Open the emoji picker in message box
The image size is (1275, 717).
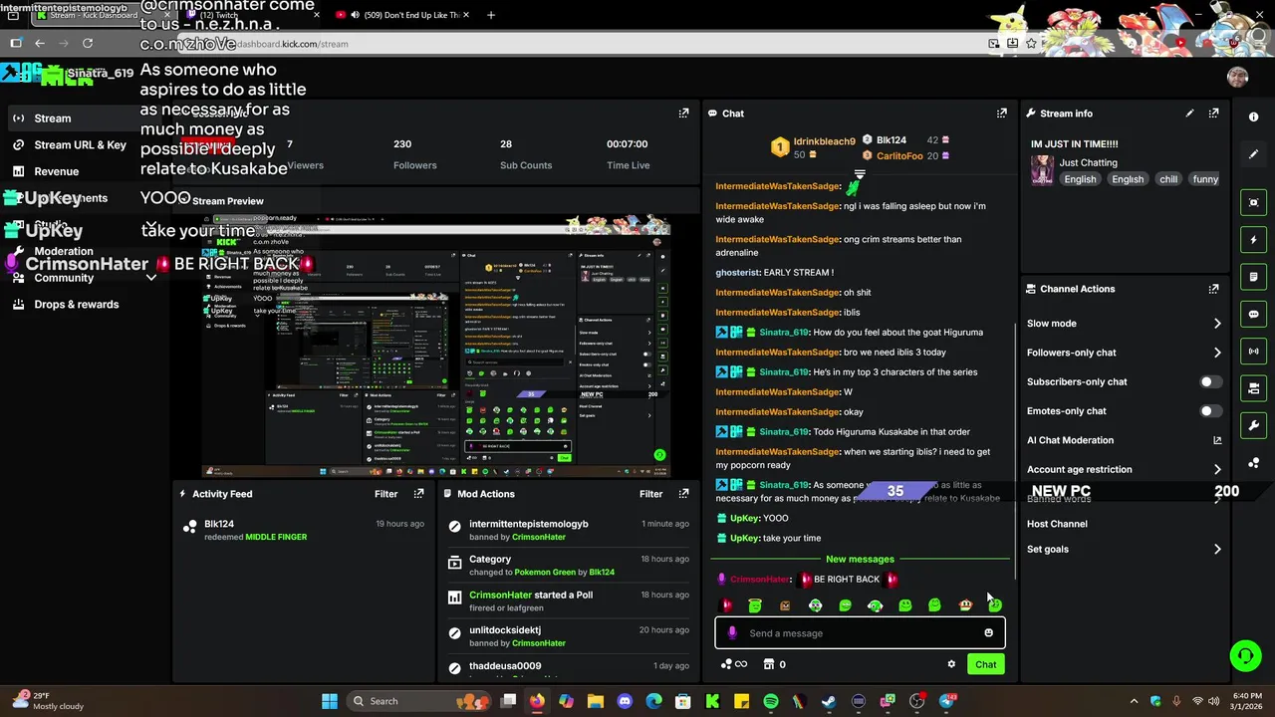(988, 633)
